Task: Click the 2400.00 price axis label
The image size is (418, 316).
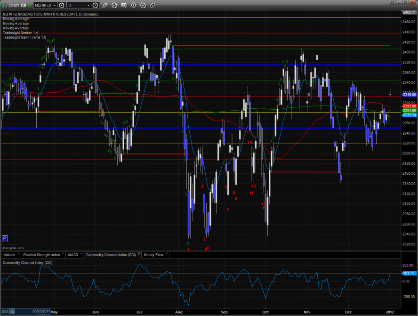Action: click(409, 52)
